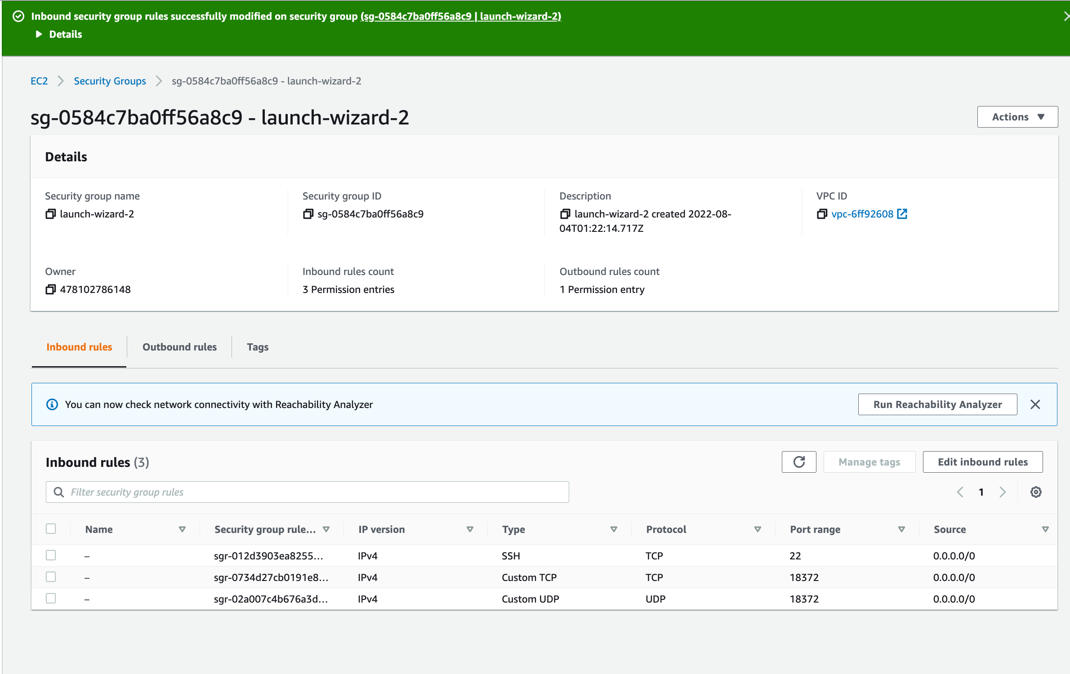Copy the VPC ID icon

tap(822, 214)
